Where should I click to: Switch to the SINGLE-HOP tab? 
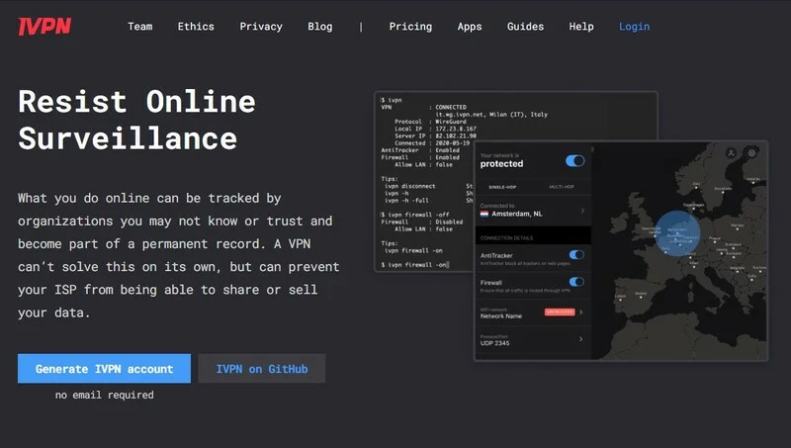pyautogui.click(x=502, y=187)
